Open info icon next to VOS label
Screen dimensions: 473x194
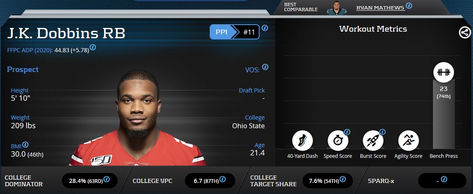tap(265, 67)
